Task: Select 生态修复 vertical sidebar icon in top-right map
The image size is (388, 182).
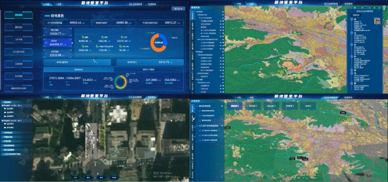Action: click(193, 75)
